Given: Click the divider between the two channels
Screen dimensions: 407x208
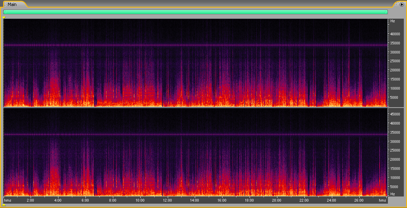Looking at the screenshot, I should coord(195,108).
